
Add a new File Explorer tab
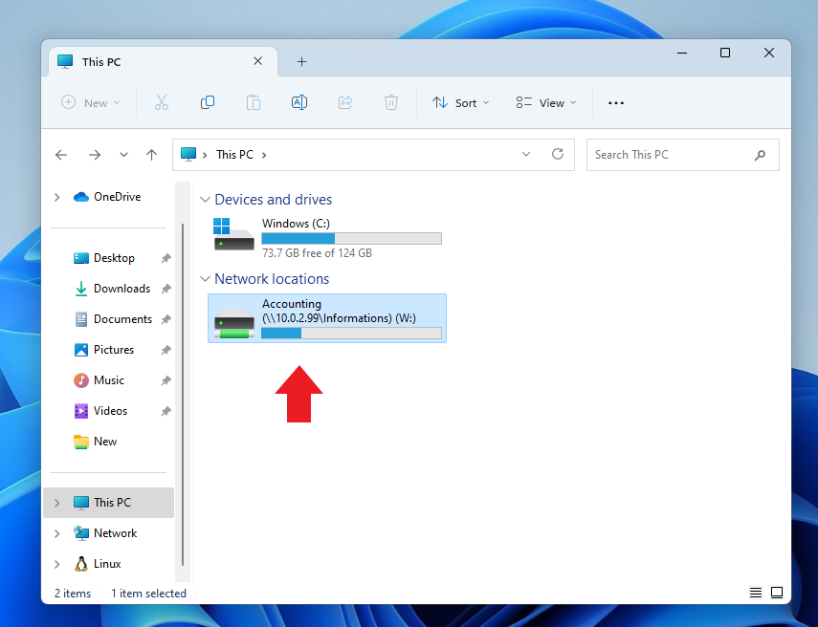pos(301,61)
